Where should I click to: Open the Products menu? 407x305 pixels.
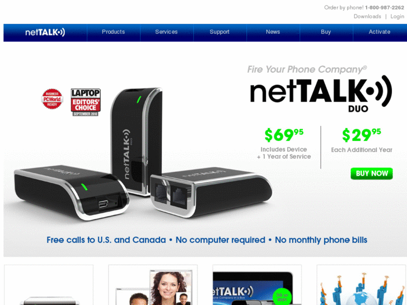pyautogui.click(x=114, y=32)
